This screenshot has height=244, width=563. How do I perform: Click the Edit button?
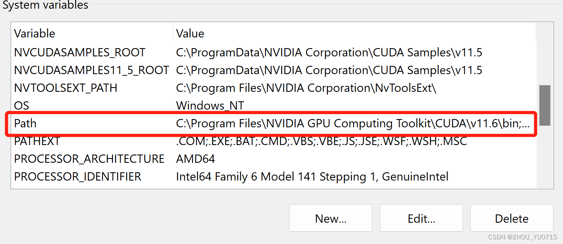tap(421, 218)
